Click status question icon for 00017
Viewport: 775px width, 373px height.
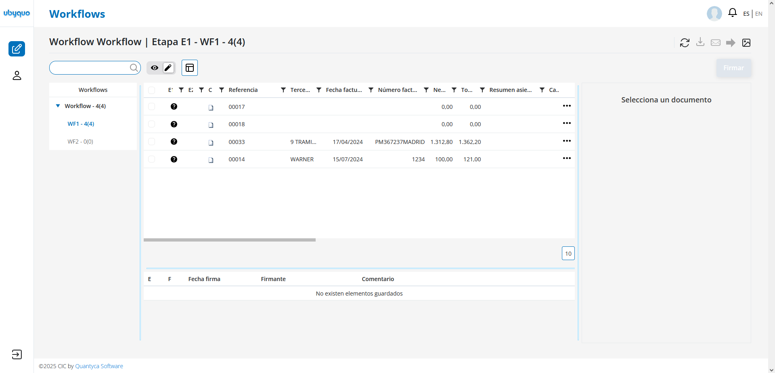[174, 106]
